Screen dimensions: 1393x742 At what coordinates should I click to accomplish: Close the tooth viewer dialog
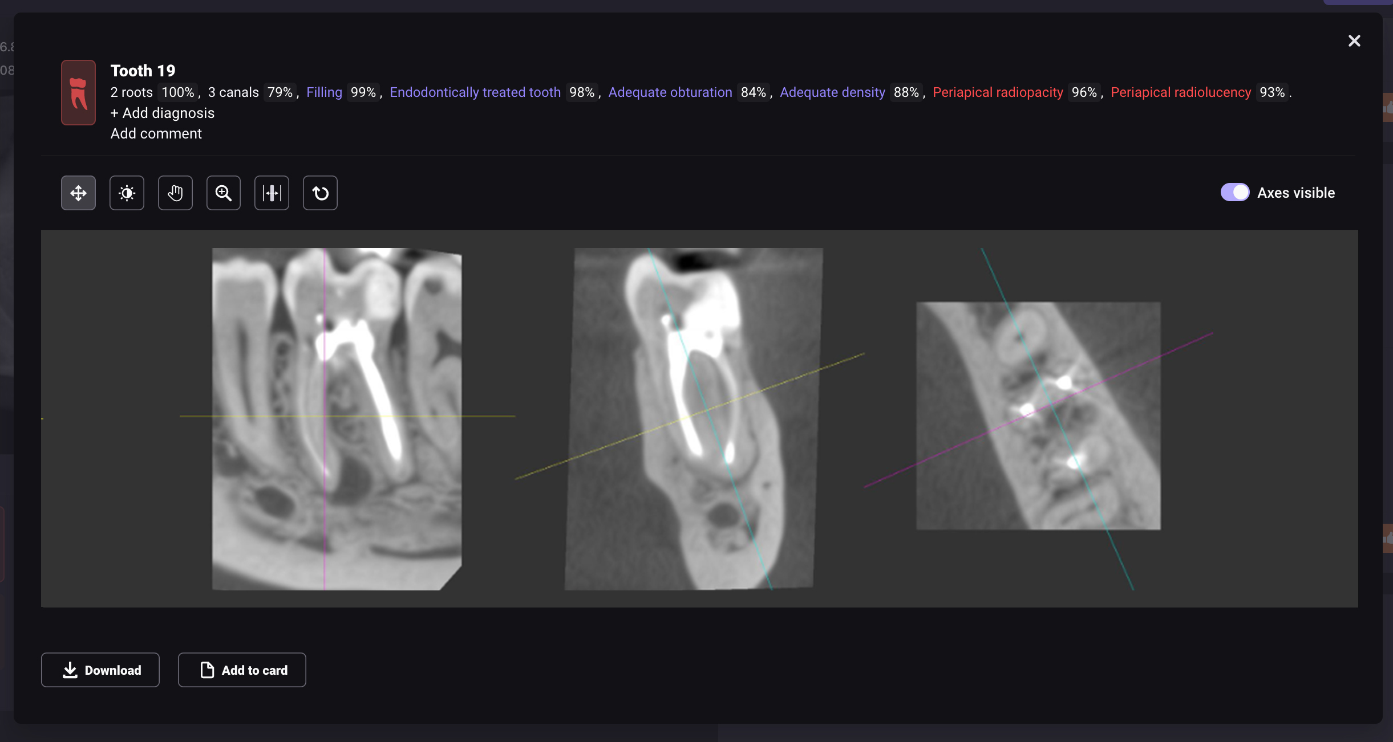(1354, 41)
